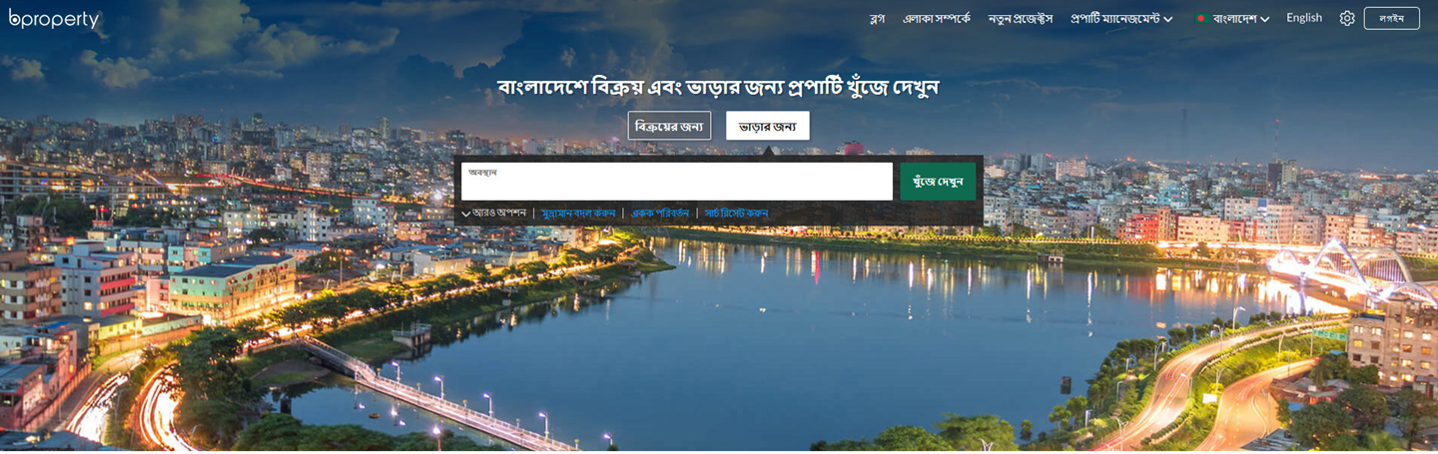Focus the অবস্থান location input field

(676, 182)
